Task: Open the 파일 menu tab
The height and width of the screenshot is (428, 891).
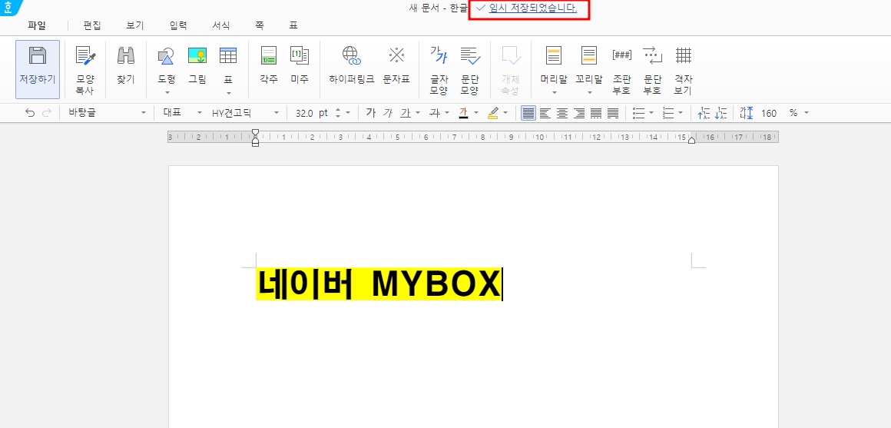Action: click(x=37, y=25)
